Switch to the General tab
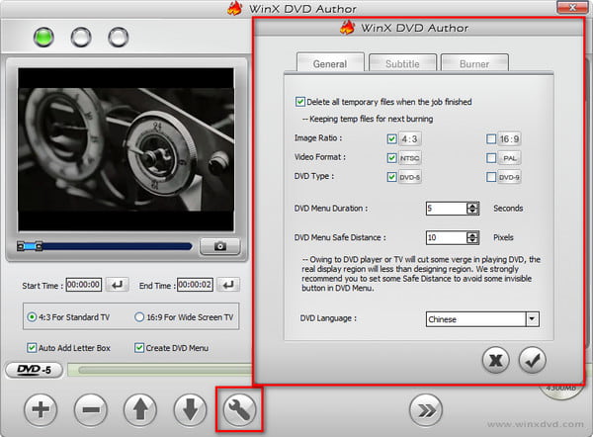 click(330, 63)
